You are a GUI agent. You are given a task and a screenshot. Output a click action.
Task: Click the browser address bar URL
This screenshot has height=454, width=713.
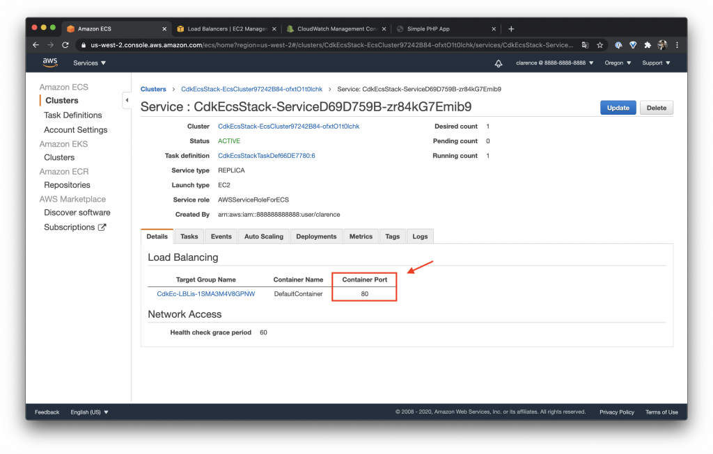tap(331, 45)
